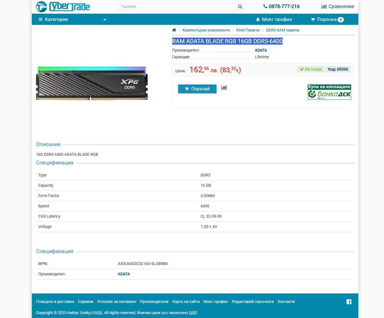This screenshot has width=384, height=318.
Task: Open DDR5 RAM памети breadcrumb
Action: 283,30
